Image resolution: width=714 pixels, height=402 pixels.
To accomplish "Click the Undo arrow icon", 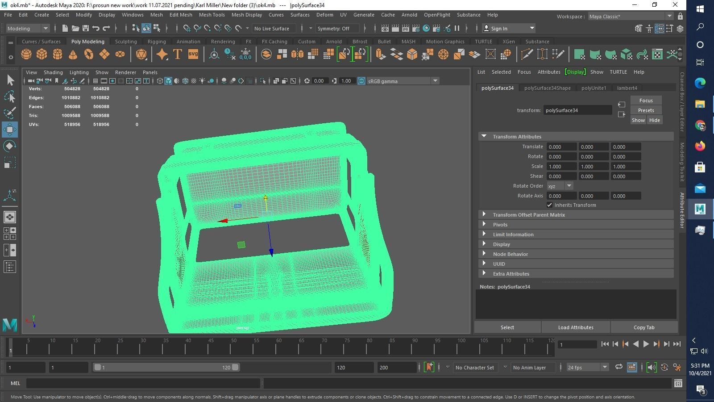I will (x=96, y=28).
